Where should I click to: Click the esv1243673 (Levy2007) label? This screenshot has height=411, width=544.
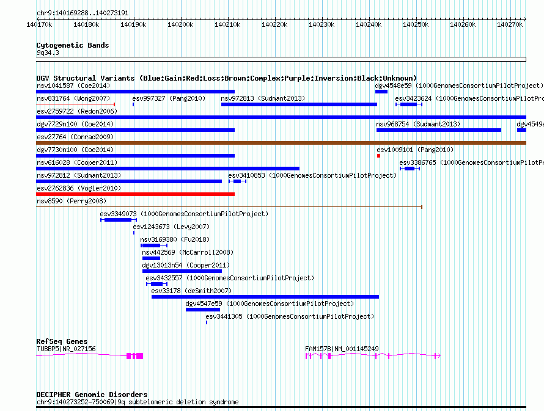coord(171,227)
